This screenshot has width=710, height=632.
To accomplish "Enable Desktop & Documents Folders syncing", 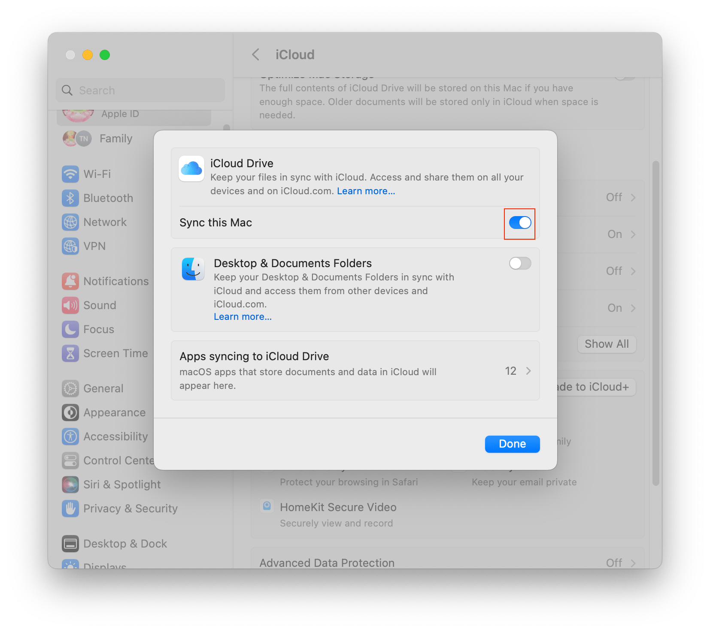I will pos(519,263).
